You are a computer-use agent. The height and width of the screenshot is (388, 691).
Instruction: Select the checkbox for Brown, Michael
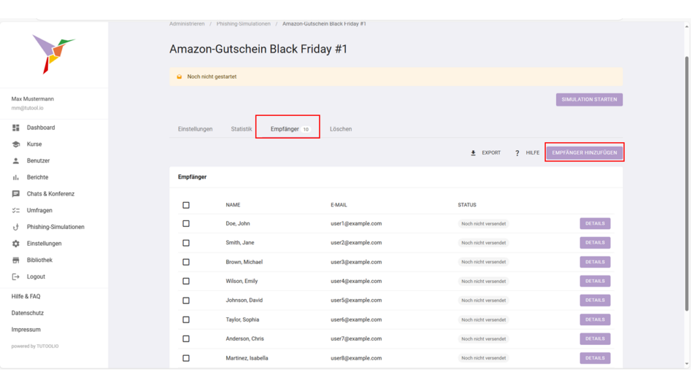[x=186, y=262]
